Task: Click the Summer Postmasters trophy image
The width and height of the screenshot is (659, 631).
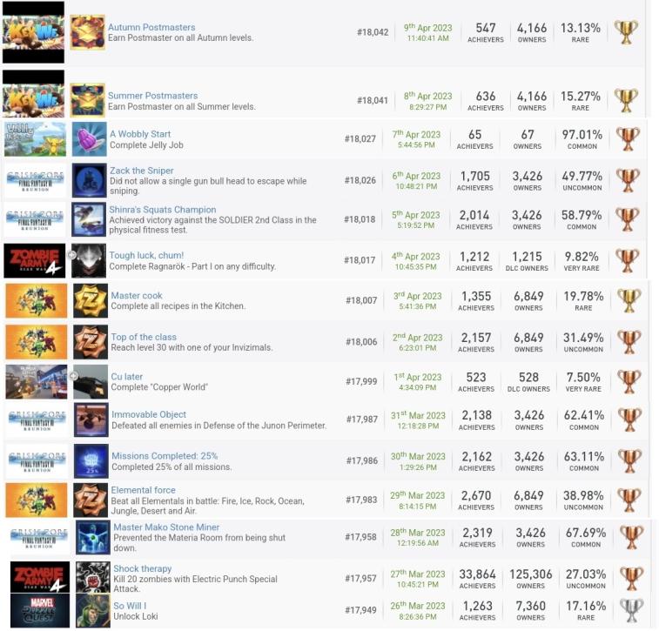Action: click(87, 101)
